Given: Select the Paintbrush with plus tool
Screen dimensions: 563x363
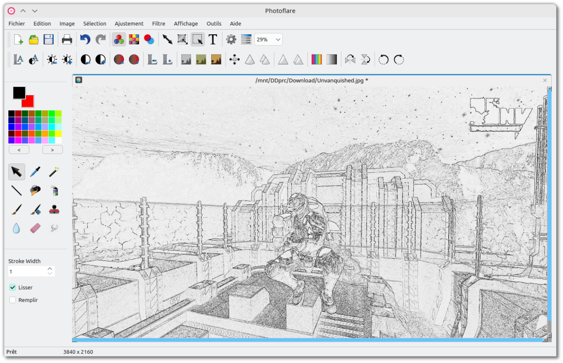Looking at the screenshot, I should 35,210.
